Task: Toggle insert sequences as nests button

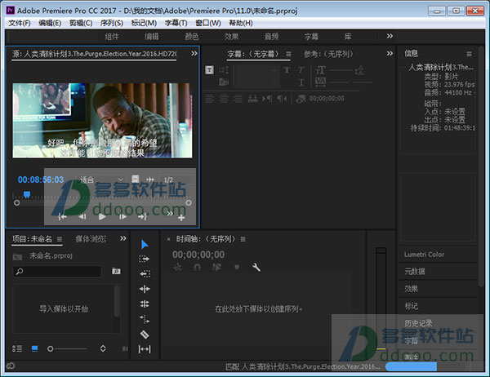Action: point(177,268)
